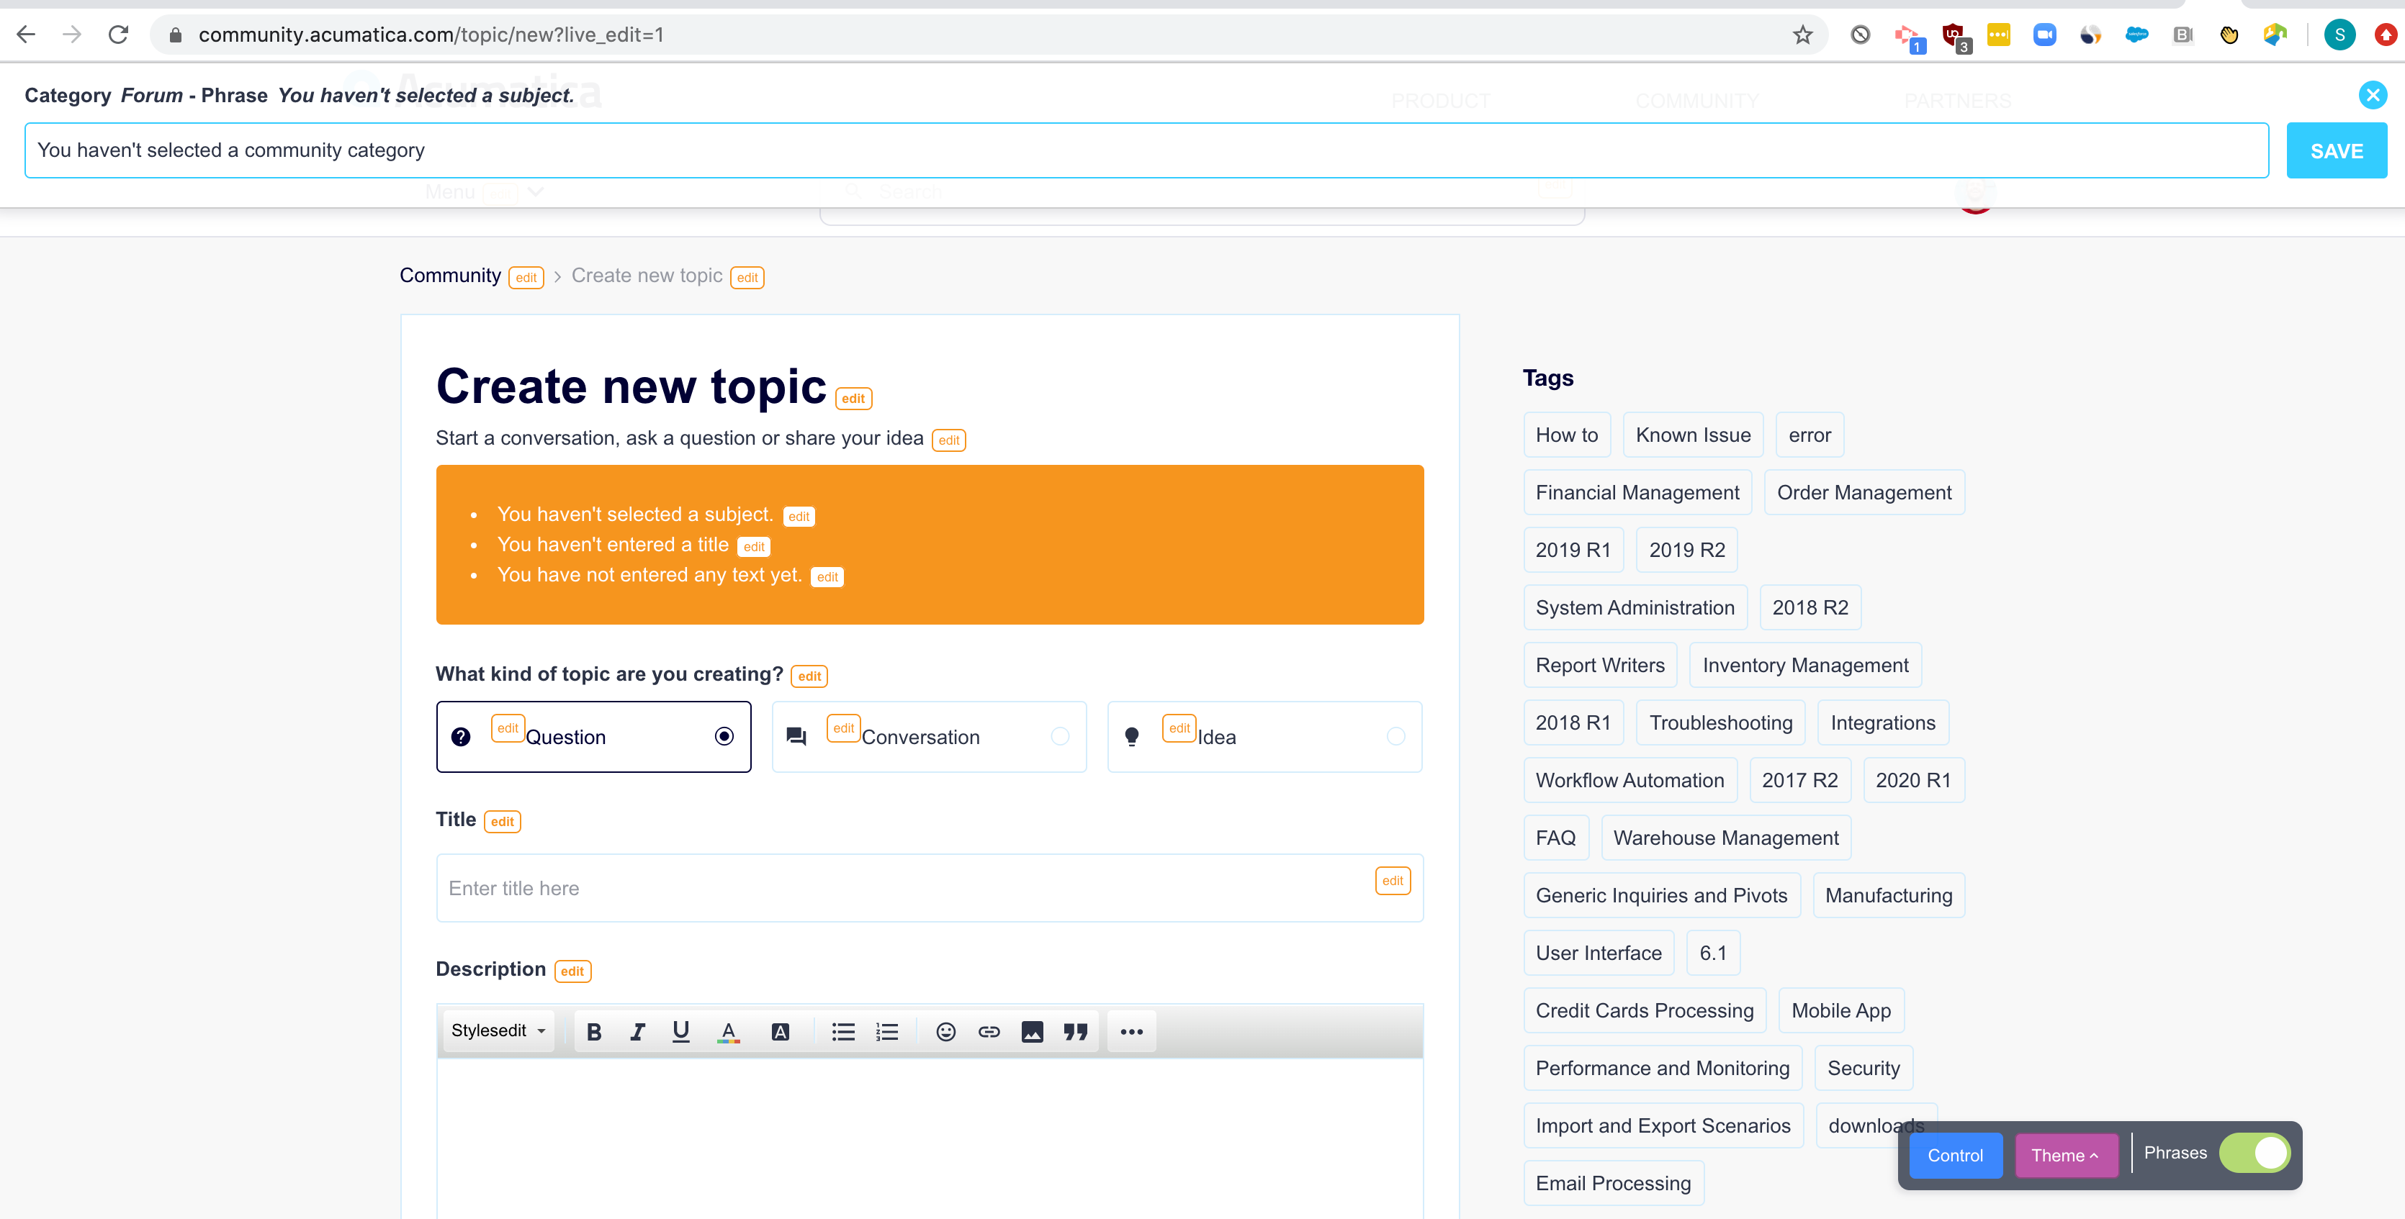Edit the Create new topic heading phrase
2405x1219 pixels.
pos(853,398)
